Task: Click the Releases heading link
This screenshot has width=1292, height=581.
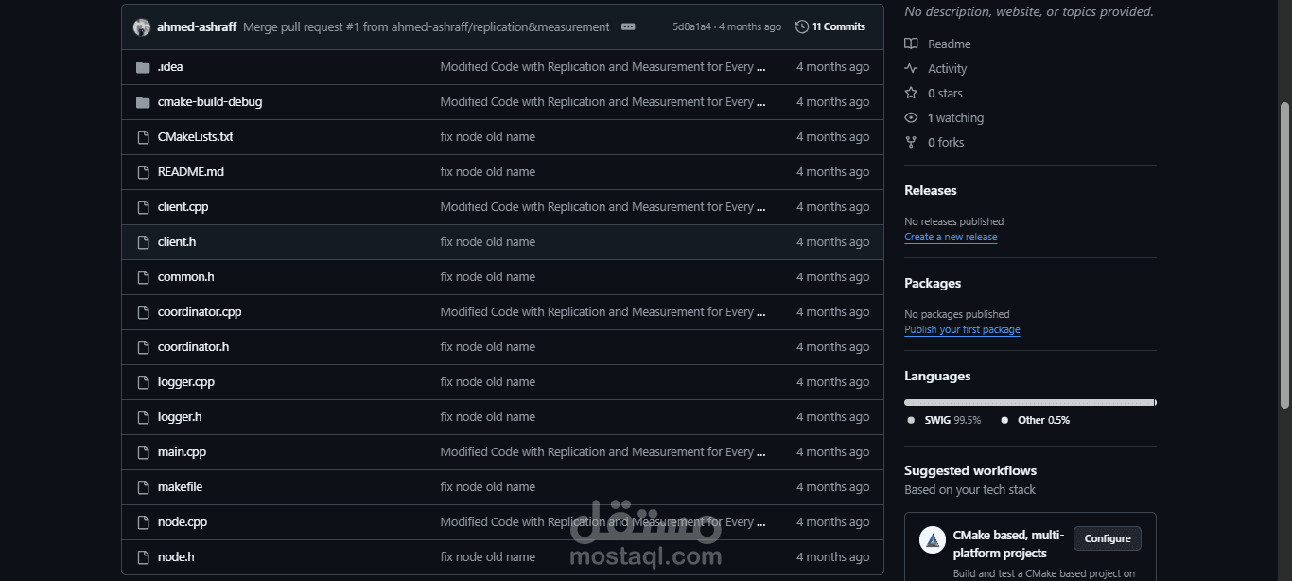Action: tap(931, 190)
